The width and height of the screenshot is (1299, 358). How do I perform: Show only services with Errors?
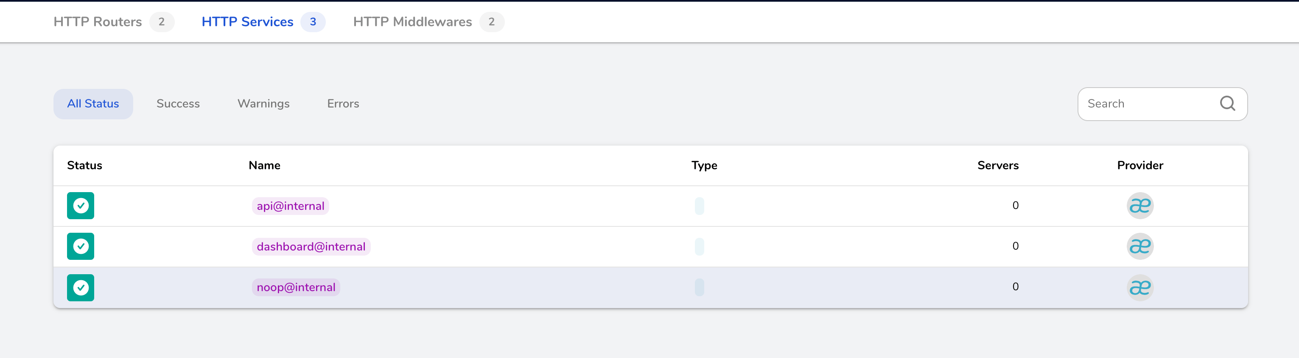click(x=343, y=104)
